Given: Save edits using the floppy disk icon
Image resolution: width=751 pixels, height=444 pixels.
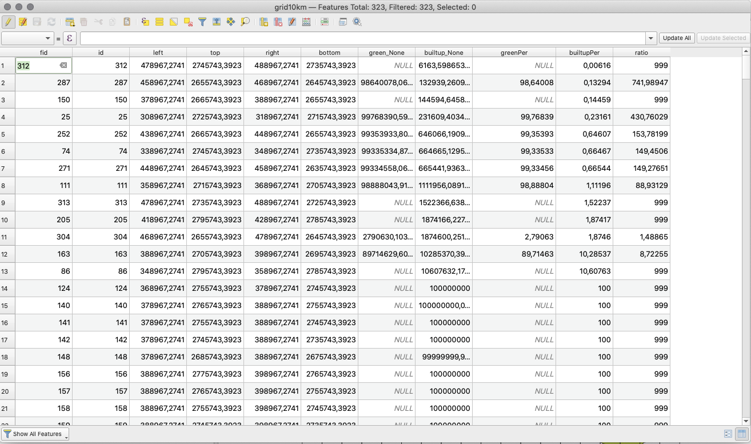Looking at the screenshot, I should pos(37,22).
